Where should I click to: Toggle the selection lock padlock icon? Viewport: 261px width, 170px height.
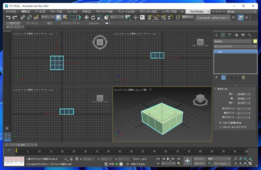click(x=71, y=159)
